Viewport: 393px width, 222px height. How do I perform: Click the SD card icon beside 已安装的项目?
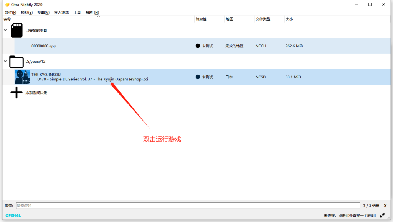pyautogui.click(x=16, y=30)
